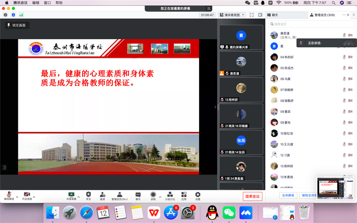The height and width of the screenshot is (223, 357).
Task: Expand the 演讲者视图 view dropdown
Action: pyautogui.click(x=232, y=15)
